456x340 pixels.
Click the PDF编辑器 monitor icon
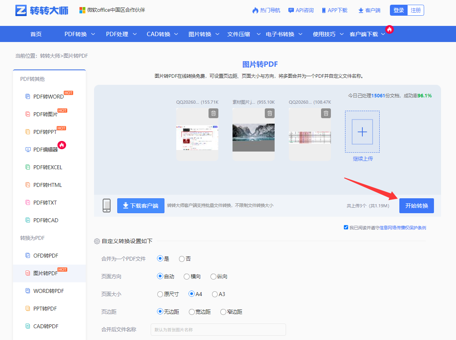pos(28,150)
